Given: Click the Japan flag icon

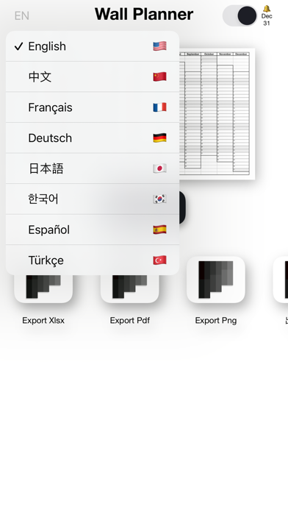Looking at the screenshot, I should pos(160,168).
